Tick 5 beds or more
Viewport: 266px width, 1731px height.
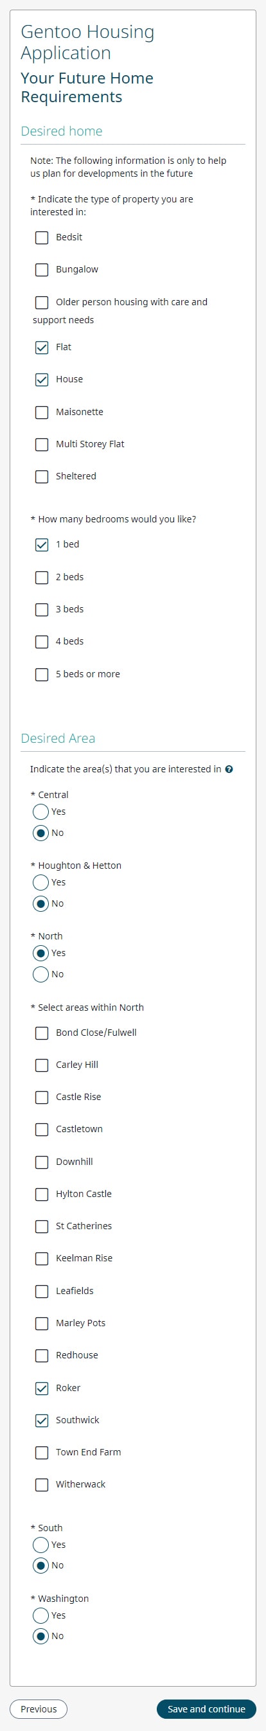tap(42, 674)
